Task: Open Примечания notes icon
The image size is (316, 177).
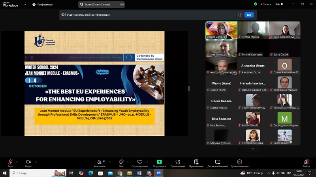Action: 196,162
